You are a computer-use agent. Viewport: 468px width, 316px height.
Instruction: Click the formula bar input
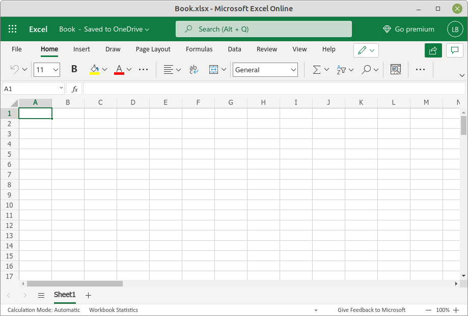274,89
